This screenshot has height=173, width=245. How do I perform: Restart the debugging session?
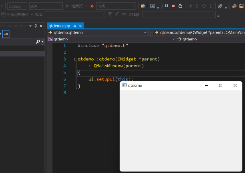point(181,6)
